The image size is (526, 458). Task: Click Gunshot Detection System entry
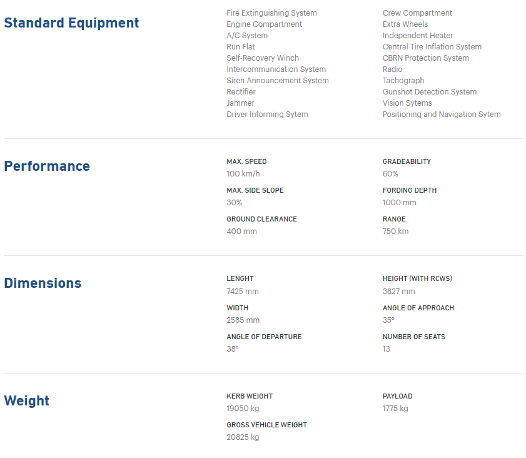pos(429,92)
